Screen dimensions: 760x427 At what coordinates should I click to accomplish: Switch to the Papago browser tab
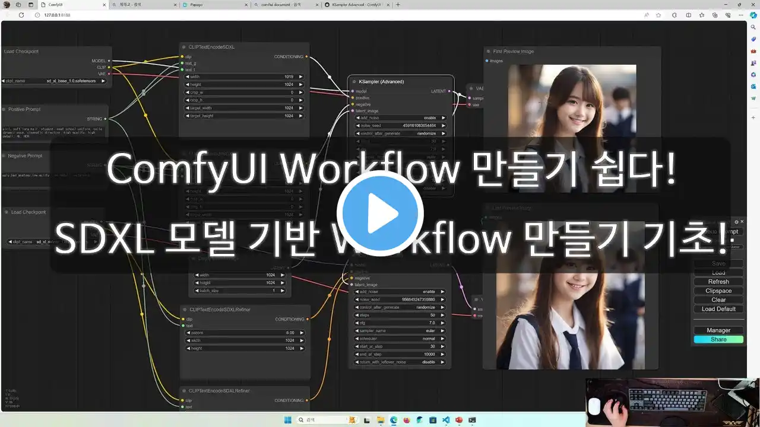coord(214,5)
